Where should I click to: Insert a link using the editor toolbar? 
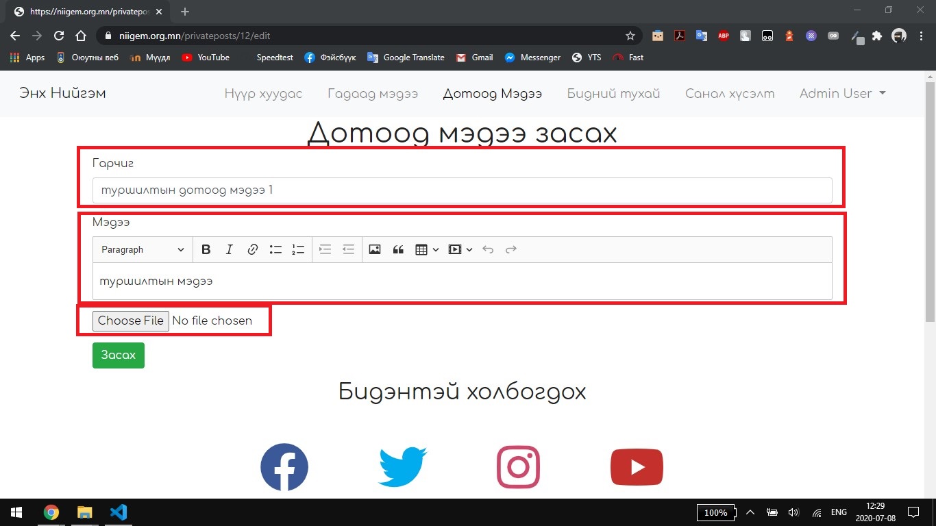tap(252, 250)
